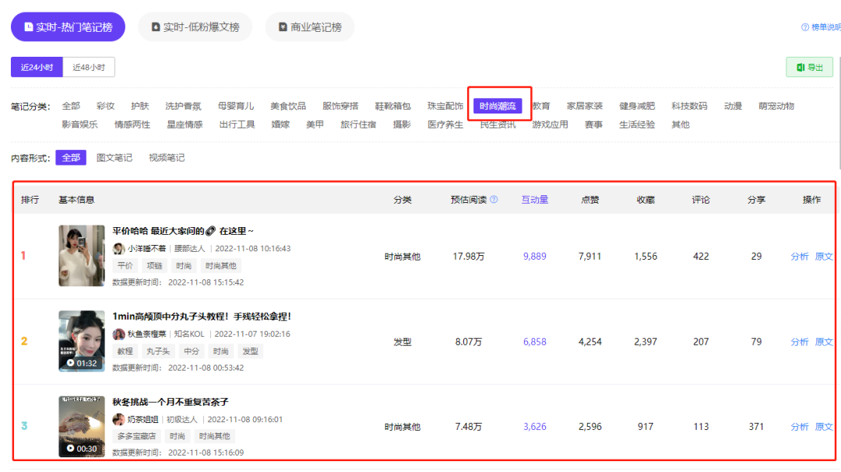Sort the table by 收藏 column
841x472 pixels.
[x=646, y=199]
